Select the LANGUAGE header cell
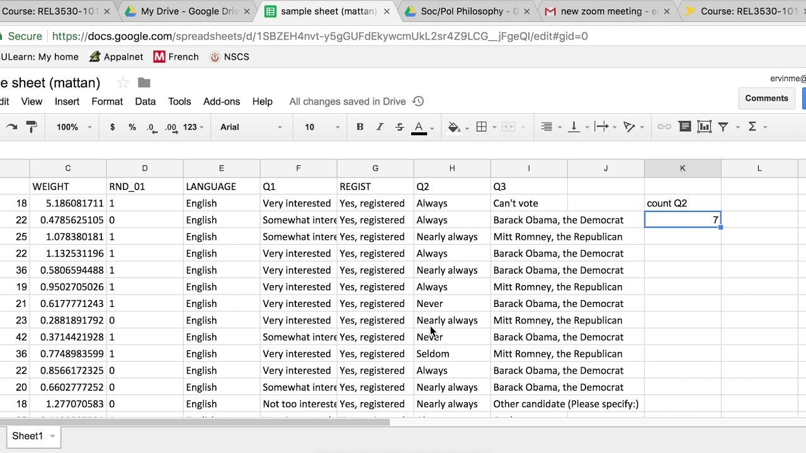 [x=222, y=186]
